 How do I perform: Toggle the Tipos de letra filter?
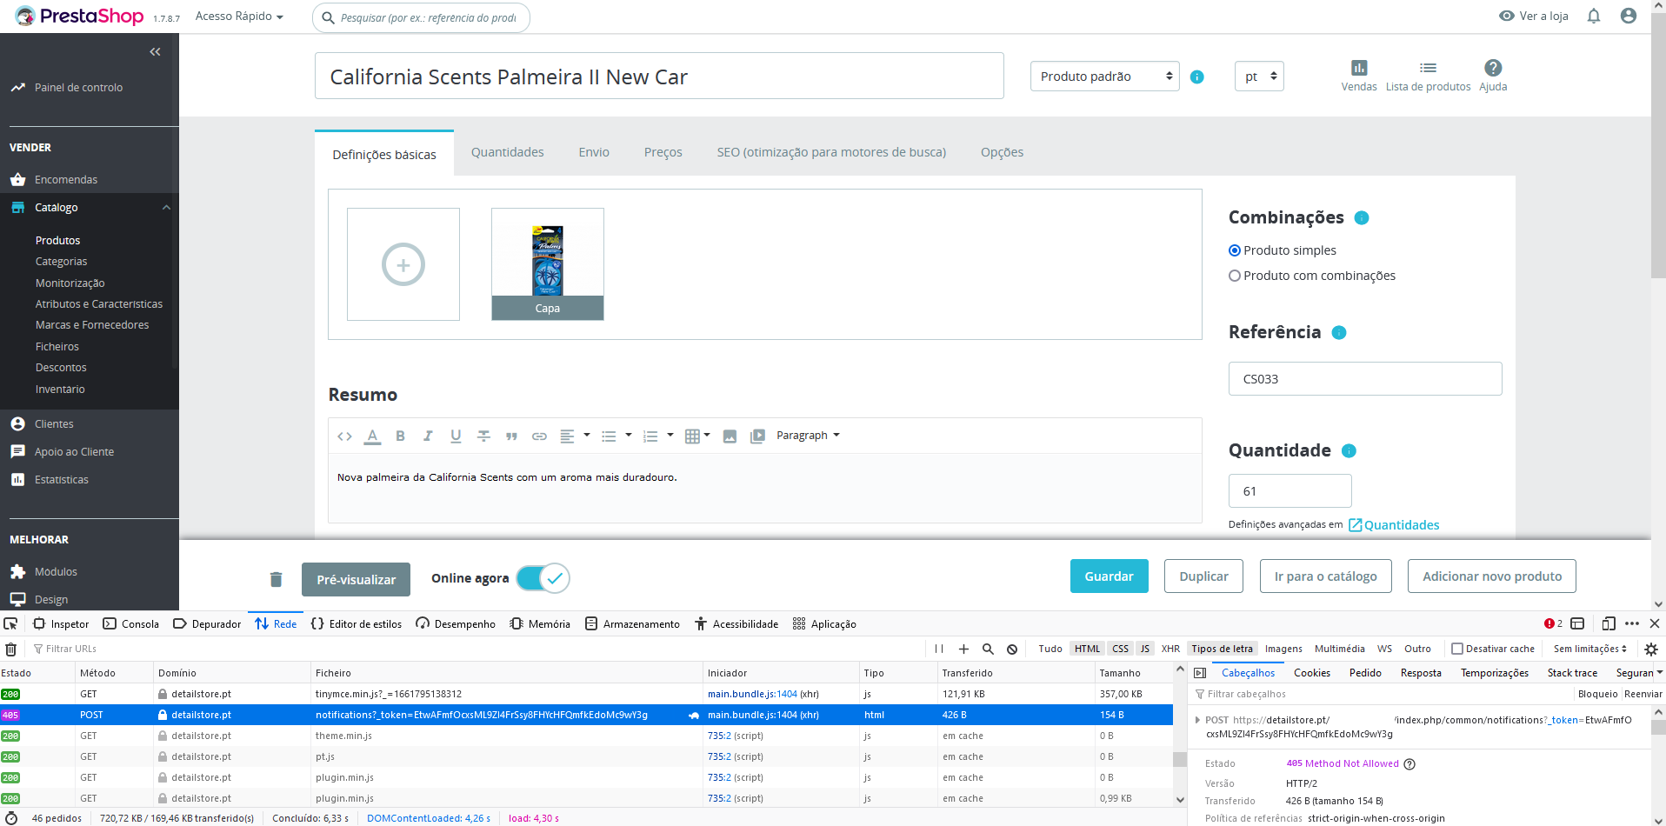pos(1222,649)
